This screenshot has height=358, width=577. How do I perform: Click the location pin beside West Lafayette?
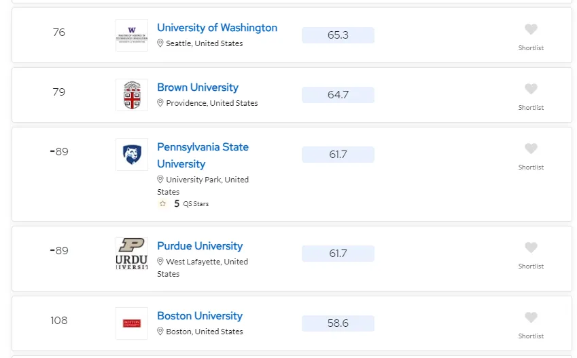click(160, 262)
